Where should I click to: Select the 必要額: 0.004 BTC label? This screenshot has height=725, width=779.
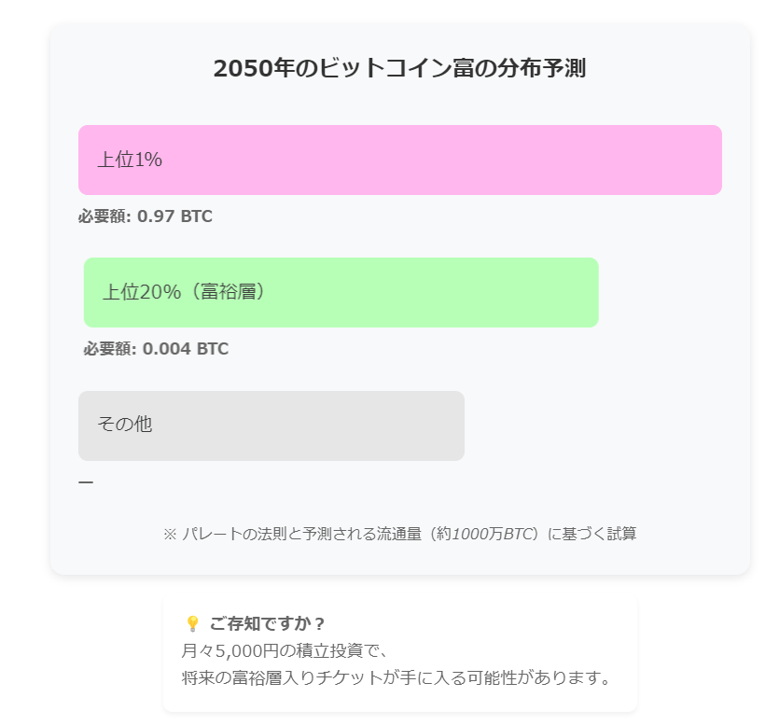(x=156, y=349)
